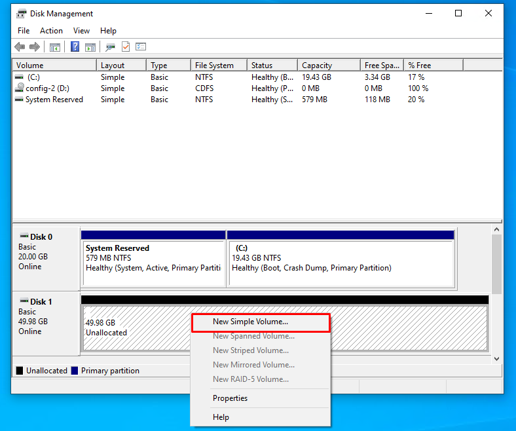Select the System Reserved partition on Disk 0
The width and height of the screenshot is (516, 431).
click(x=152, y=259)
